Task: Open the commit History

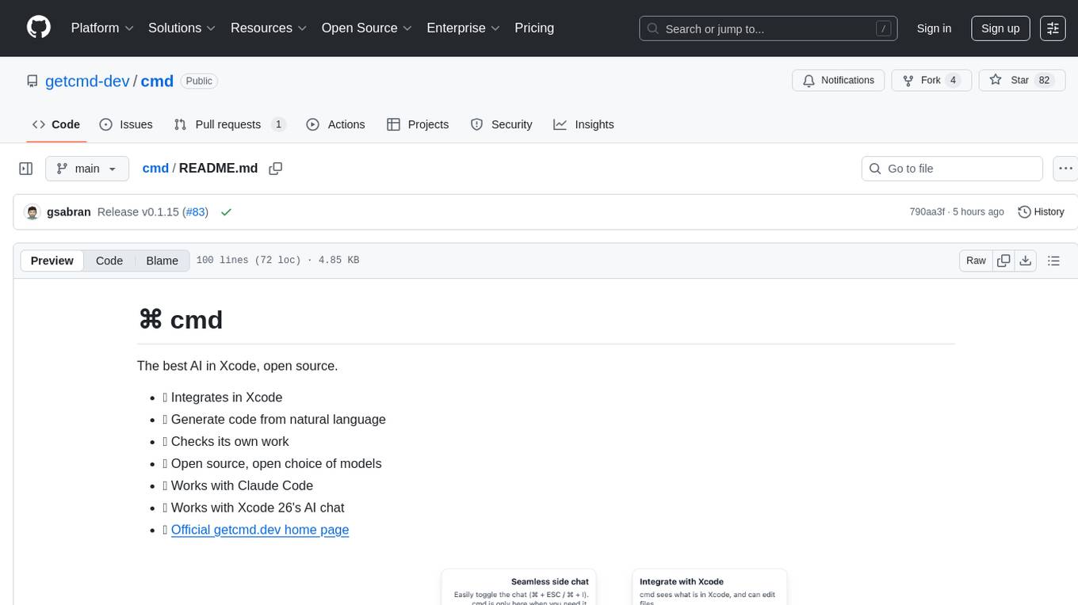Action: pyautogui.click(x=1041, y=212)
